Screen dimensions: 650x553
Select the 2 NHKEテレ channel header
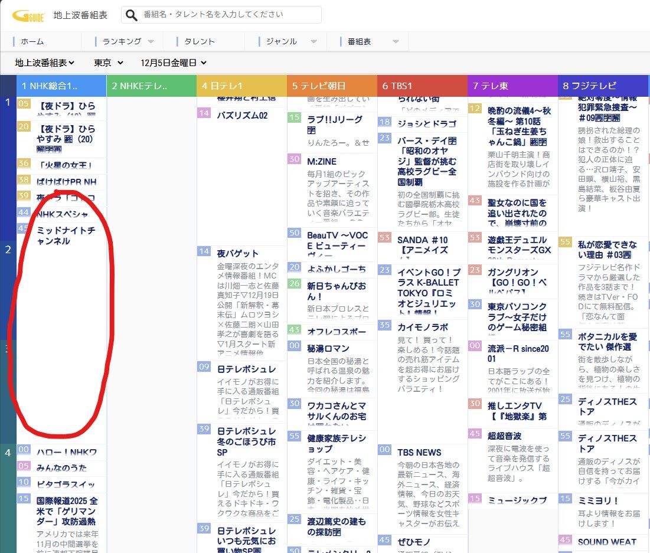(152, 86)
